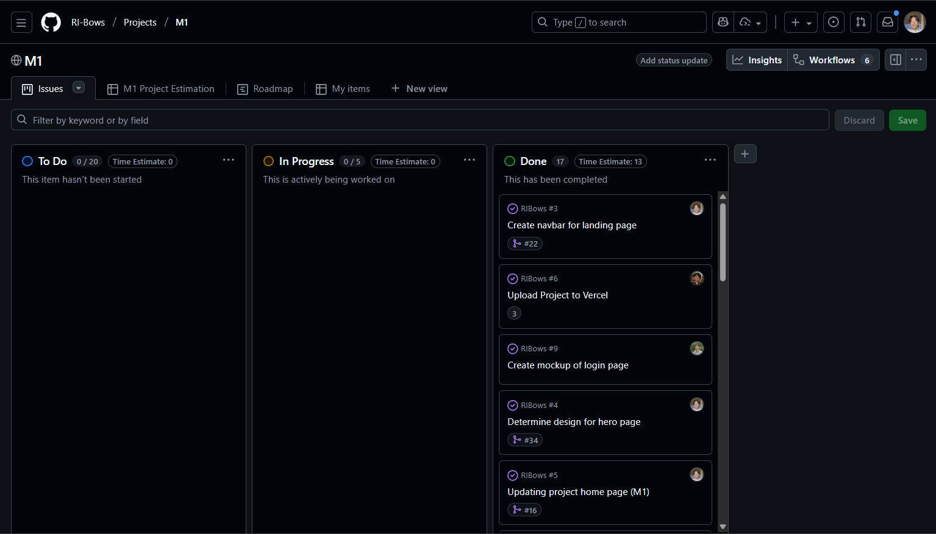Click the green Save button
The image size is (936, 534).
pyautogui.click(x=907, y=121)
